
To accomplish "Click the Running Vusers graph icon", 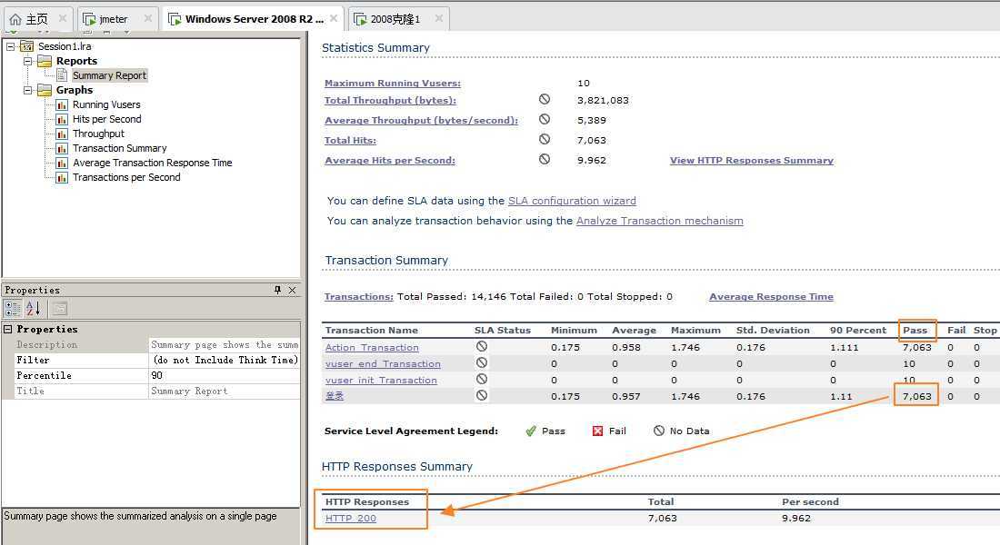I will 62,105.
